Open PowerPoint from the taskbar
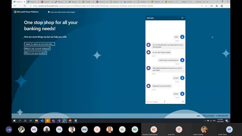The height and width of the screenshot is (136, 242). pos(70,121)
